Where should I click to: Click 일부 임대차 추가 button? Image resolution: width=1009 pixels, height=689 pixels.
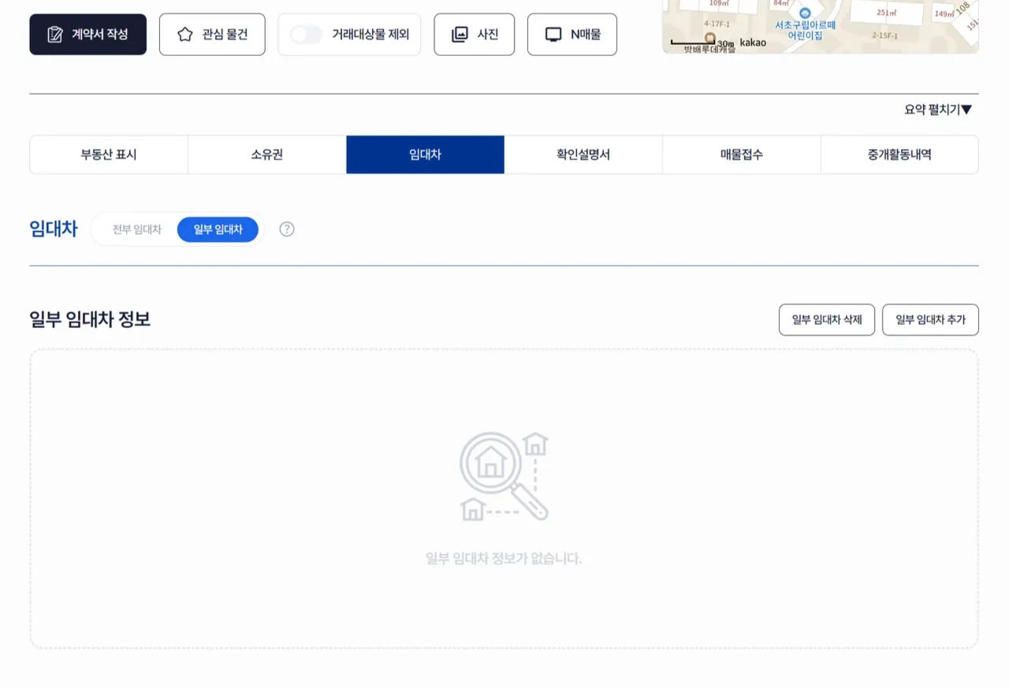tap(930, 320)
